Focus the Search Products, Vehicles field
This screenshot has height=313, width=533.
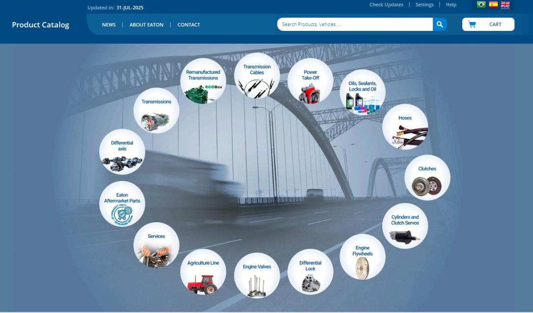coord(355,25)
